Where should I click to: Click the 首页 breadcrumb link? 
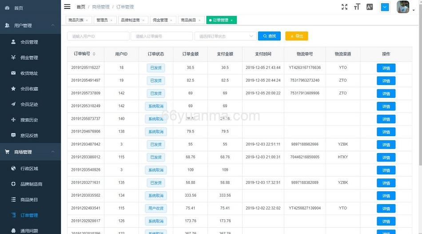pyautogui.click(x=81, y=7)
